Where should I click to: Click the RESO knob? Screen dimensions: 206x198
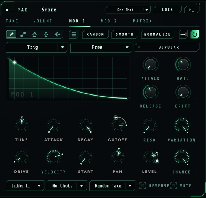pos(150,125)
